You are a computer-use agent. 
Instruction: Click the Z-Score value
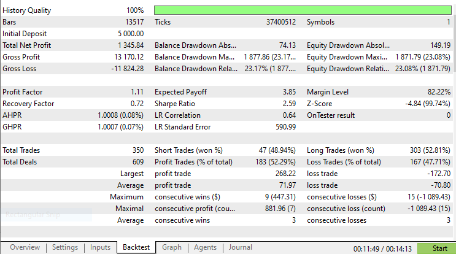(x=428, y=104)
